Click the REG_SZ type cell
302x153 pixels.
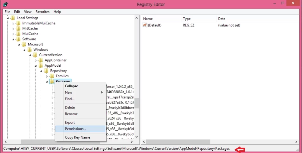tap(188, 25)
